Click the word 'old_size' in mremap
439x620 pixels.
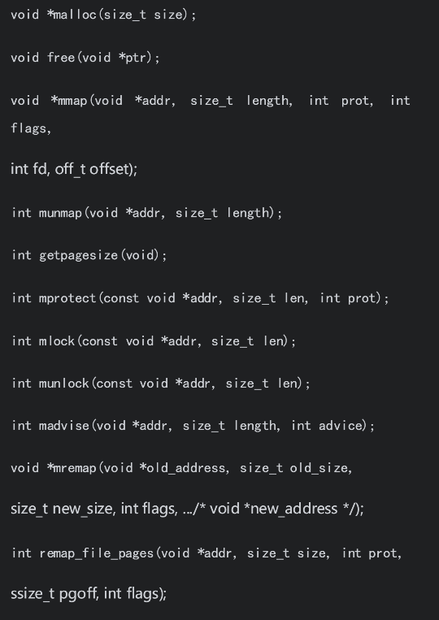[x=319, y=469]
